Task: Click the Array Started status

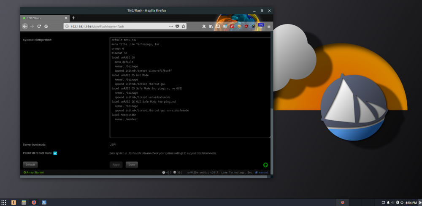Action: [34, 172]
